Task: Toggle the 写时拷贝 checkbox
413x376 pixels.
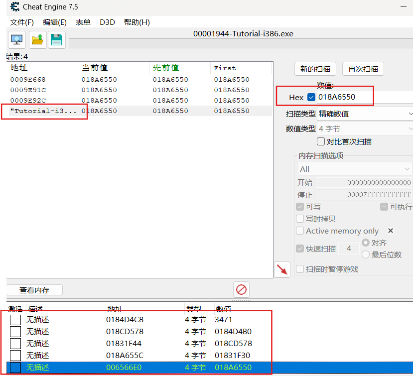Action: click(300, 219)
